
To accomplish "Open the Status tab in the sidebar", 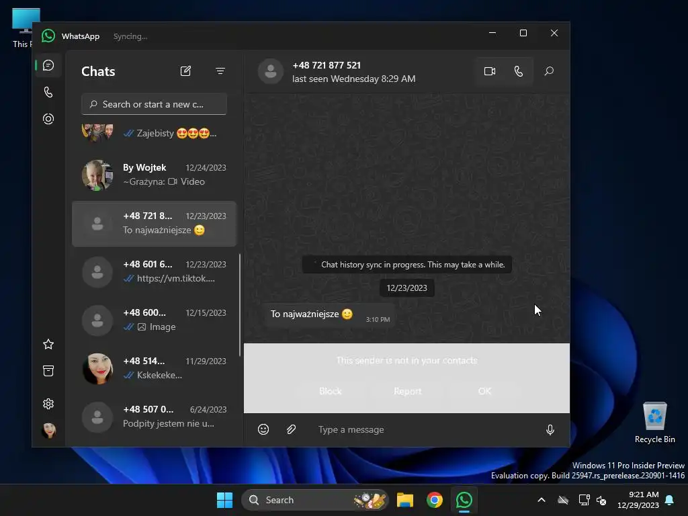I will [x=48, y=119].
